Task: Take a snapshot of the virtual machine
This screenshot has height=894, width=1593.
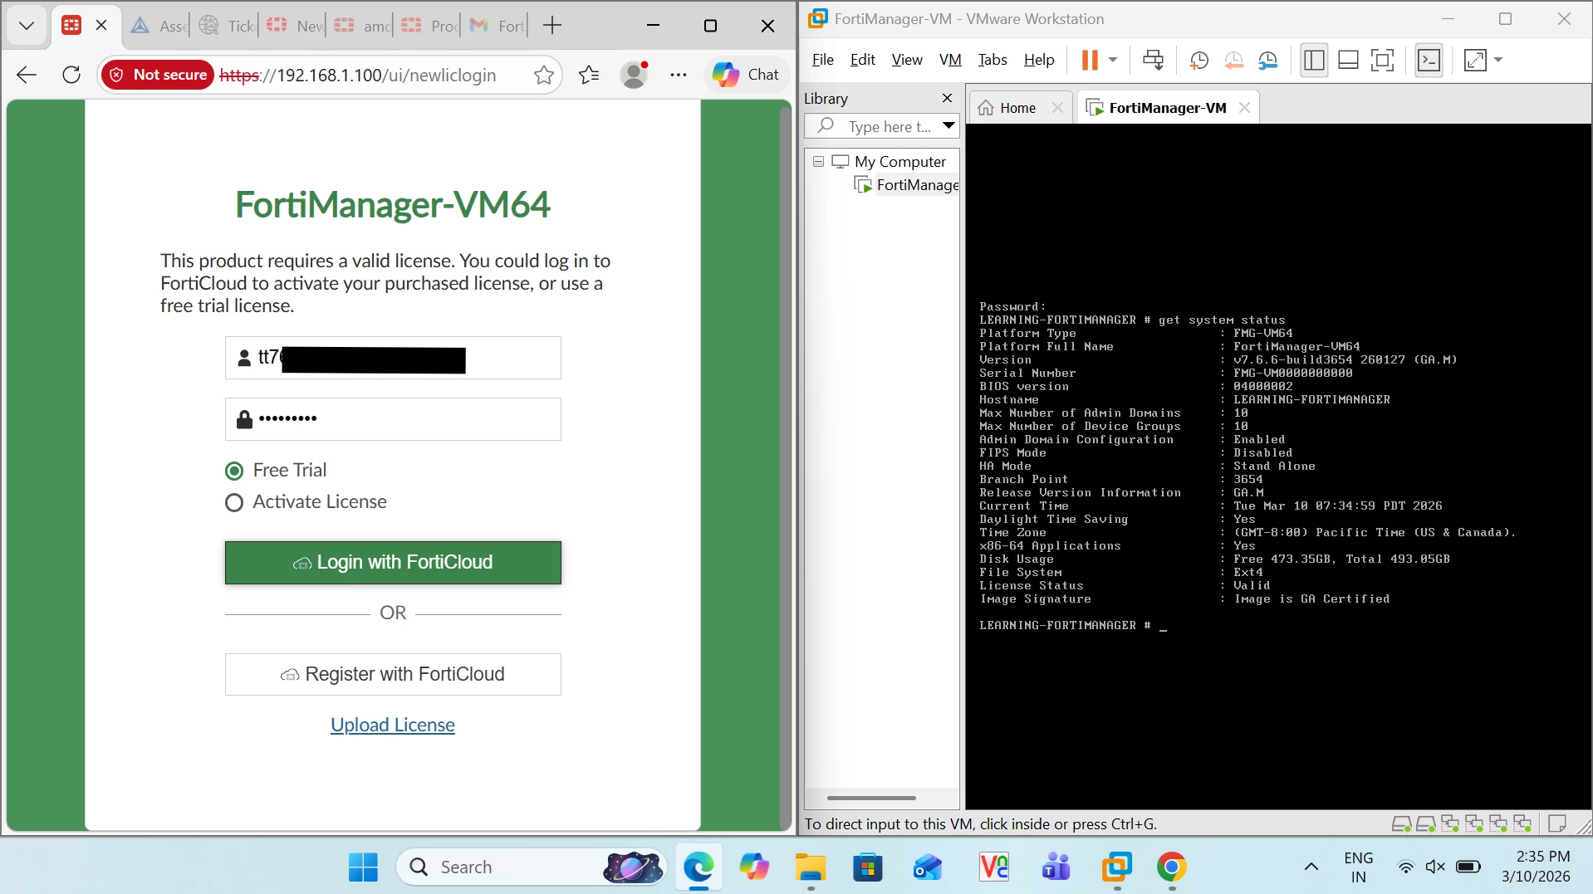Action: [1198, 60]
